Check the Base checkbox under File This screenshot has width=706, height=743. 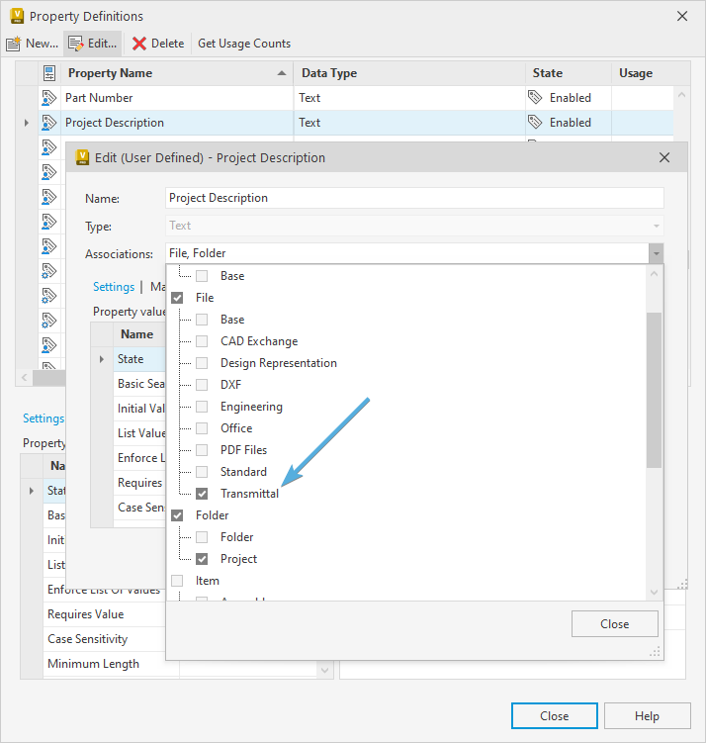pyautogui.click(x=202, y=320)
